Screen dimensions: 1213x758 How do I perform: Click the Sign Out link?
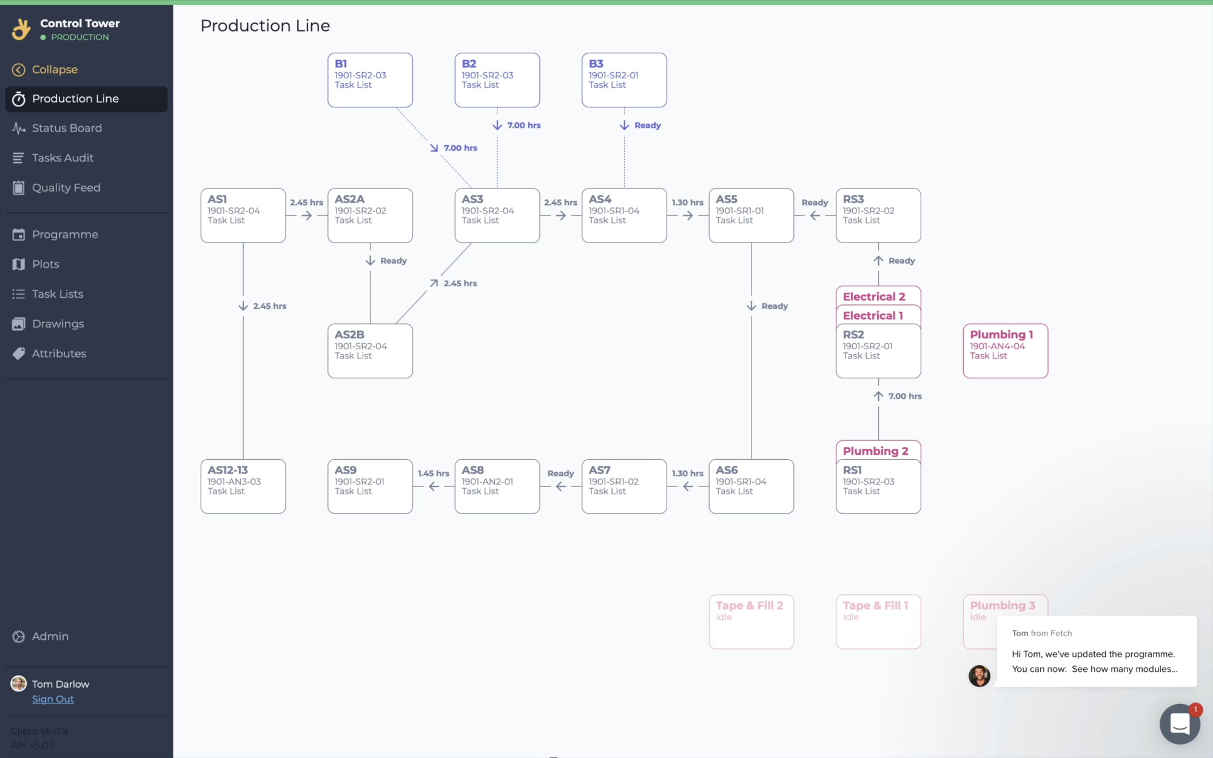pos(53,699)
